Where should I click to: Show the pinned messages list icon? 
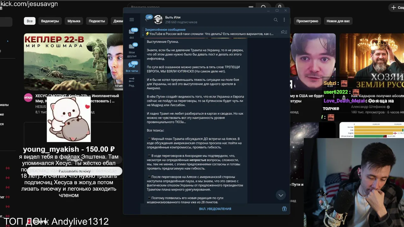(x=284, y=32)
